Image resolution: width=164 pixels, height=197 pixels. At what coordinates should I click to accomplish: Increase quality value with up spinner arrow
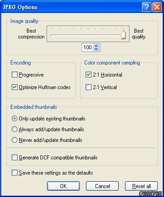[96, 46]
